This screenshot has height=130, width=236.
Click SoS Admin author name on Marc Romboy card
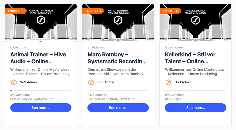pos(106,82)
